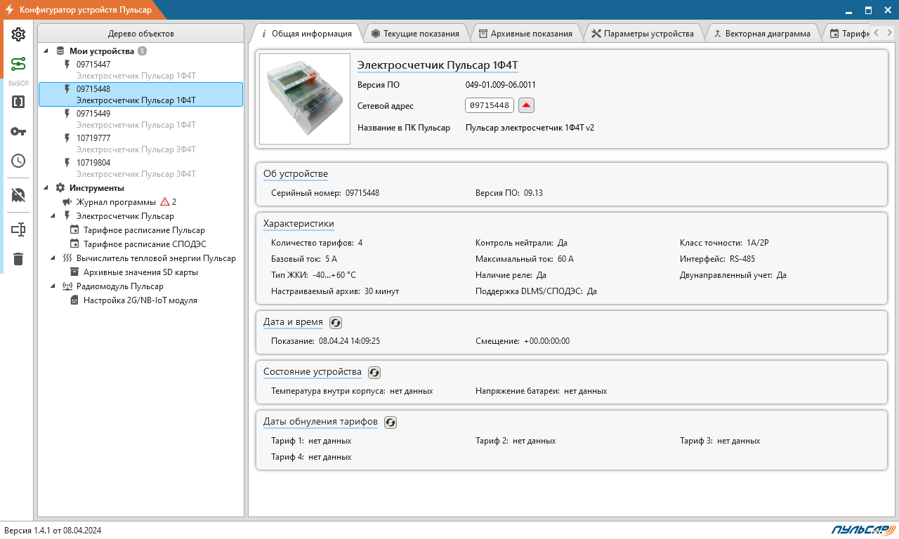This screenshot has height=539, width=899.
Task: Click the Поддержка DLMS/СПОДЭС Да value
Action: [x=592, y=291]
